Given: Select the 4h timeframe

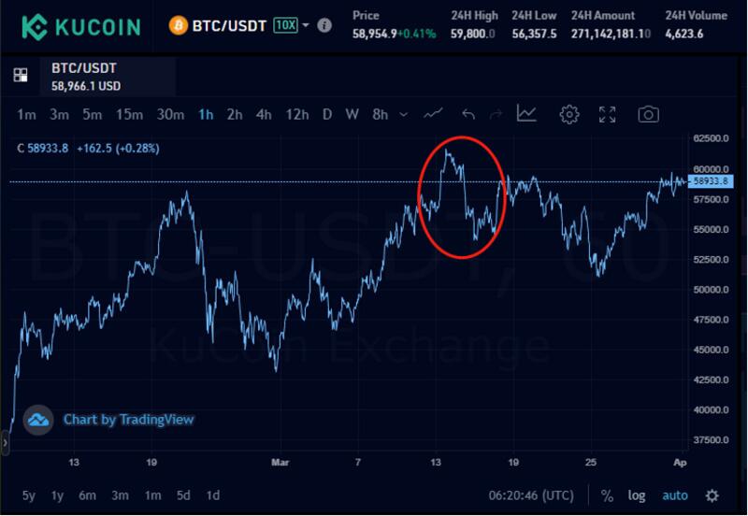Looking at the screenshot, I should pyautogui.click(x=264, y=114).
